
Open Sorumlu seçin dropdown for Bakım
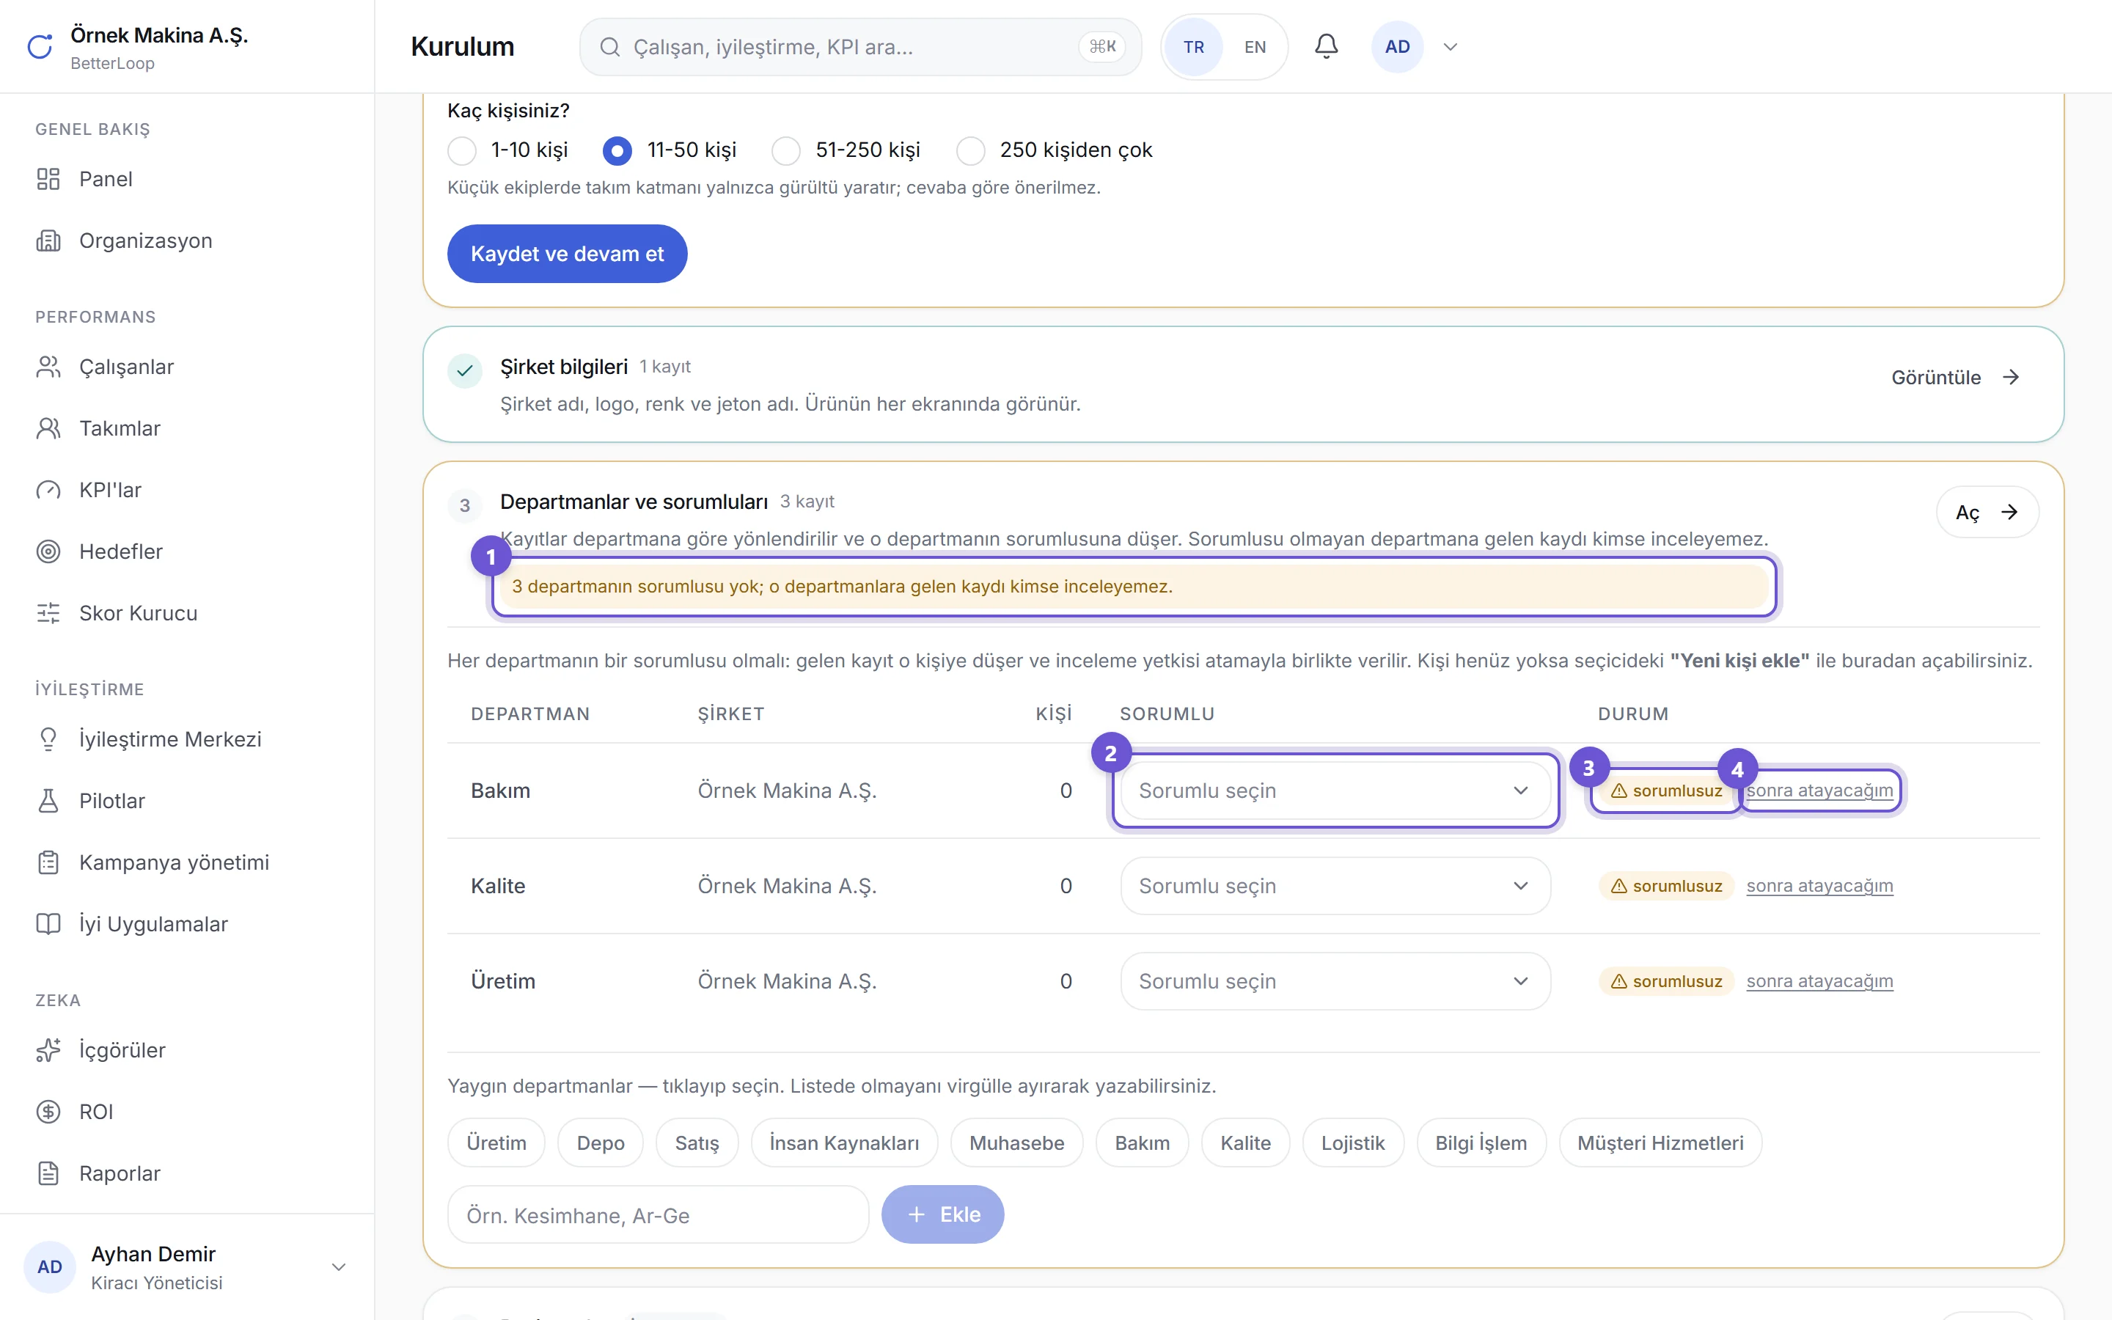pyautogui.click(x=1335, y=790)
